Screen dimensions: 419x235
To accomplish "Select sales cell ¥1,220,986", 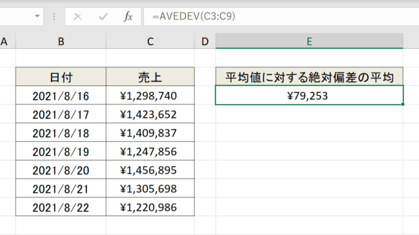I will point(150,207).
